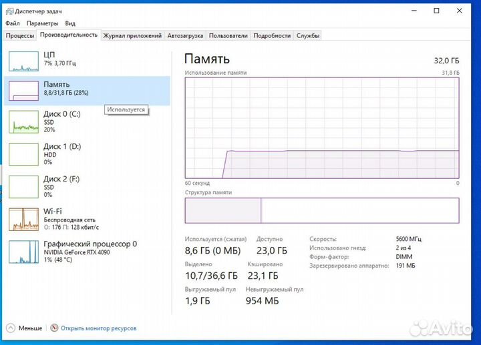Switch to the Процессы tab

(20, 35)
